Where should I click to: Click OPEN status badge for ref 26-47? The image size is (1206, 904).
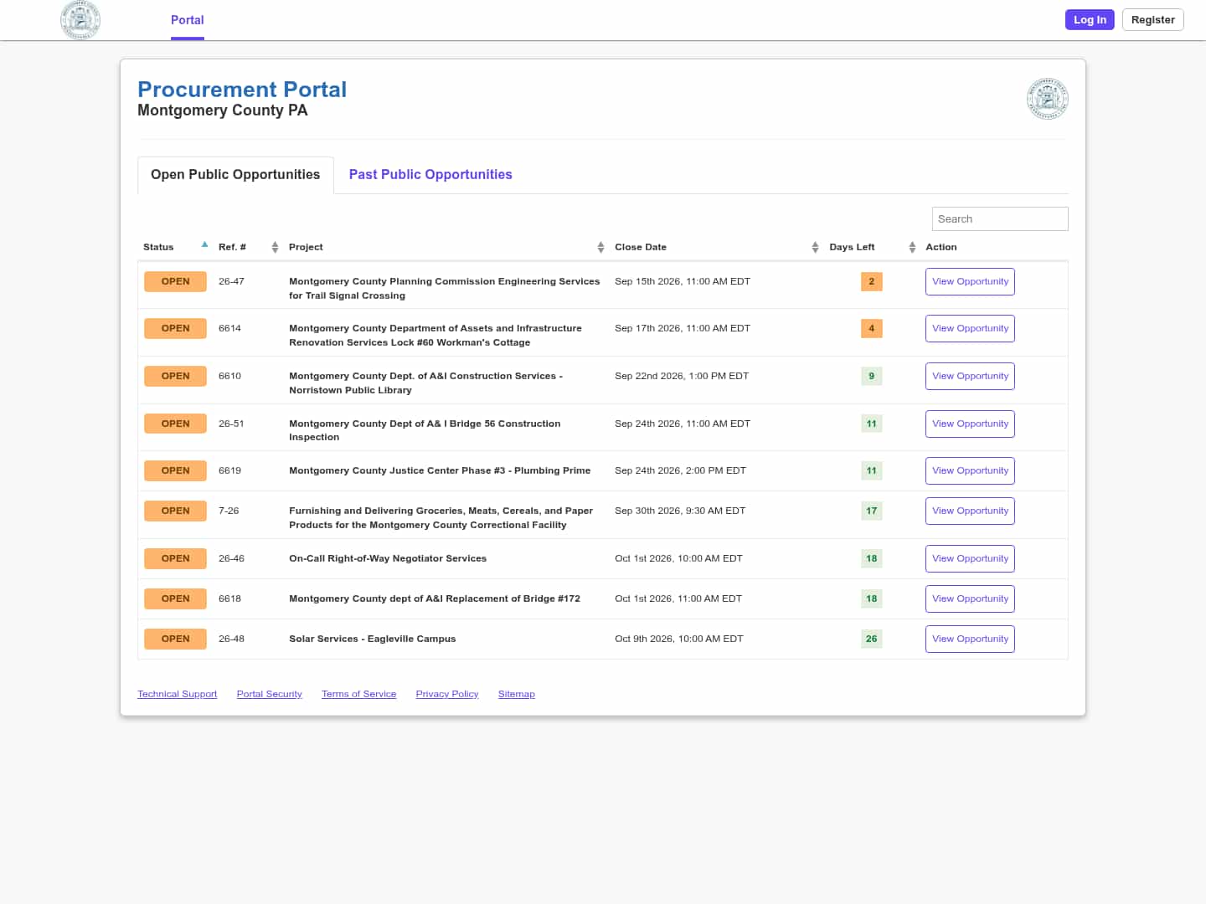(176, 282)
